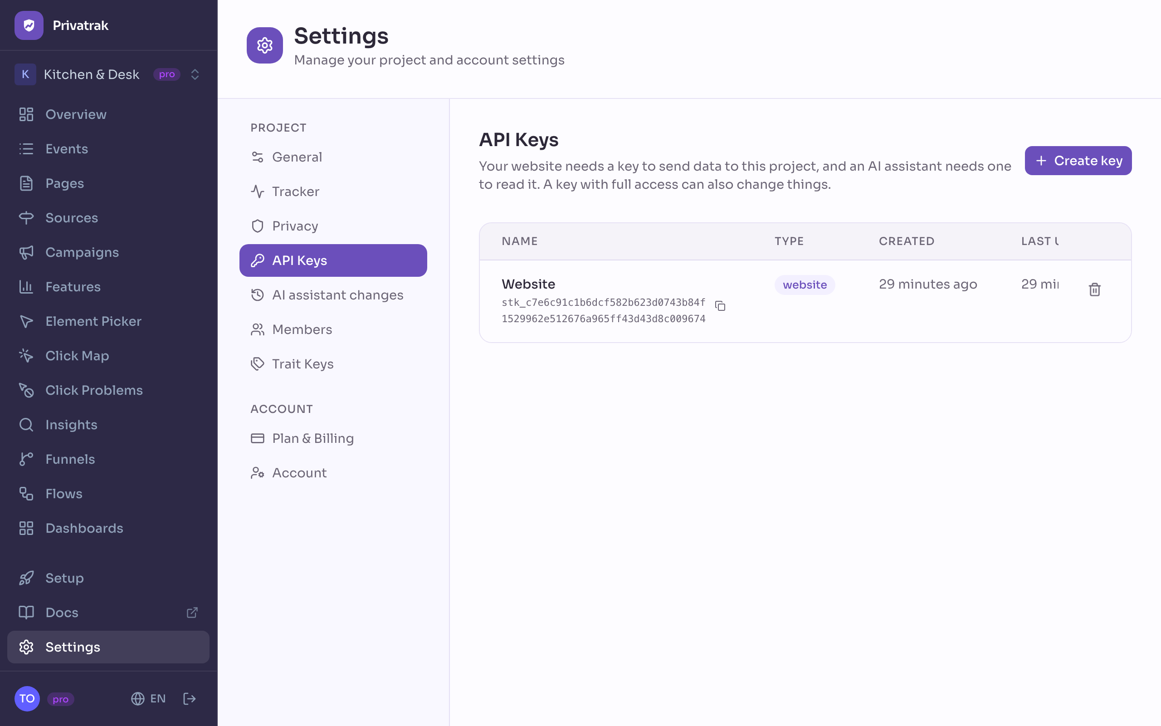Open Sources in sidebar
The width and height of the screenshot is (1161, 726).
108,218
